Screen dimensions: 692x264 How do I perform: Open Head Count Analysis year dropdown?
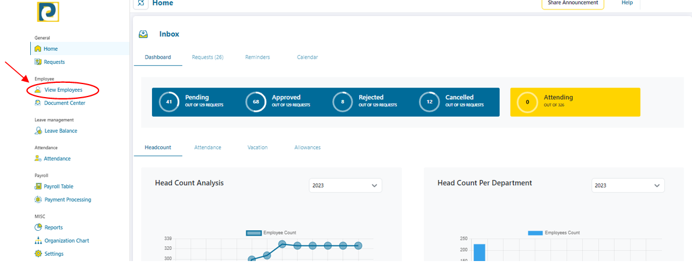pyautogui.click(x=345, y=185)
